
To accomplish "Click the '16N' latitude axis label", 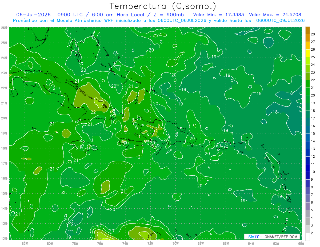I will pyautogui.click(x=4, y=178).
